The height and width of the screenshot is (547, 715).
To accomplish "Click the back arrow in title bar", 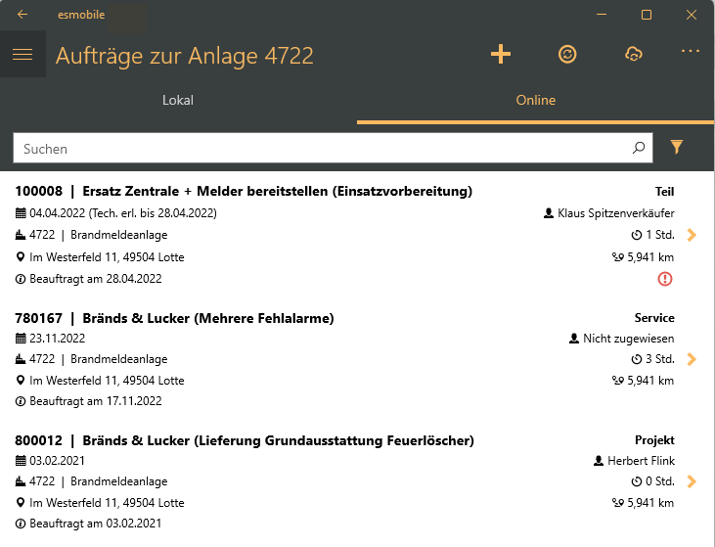I will [22, 15].
